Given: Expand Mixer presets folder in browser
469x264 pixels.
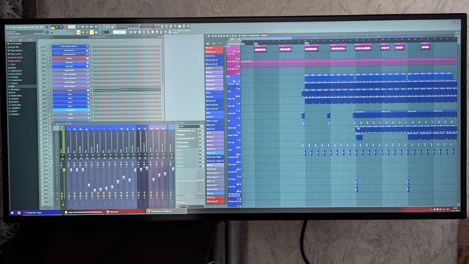Looking at the screenshot, I should [x=15, y=61].
